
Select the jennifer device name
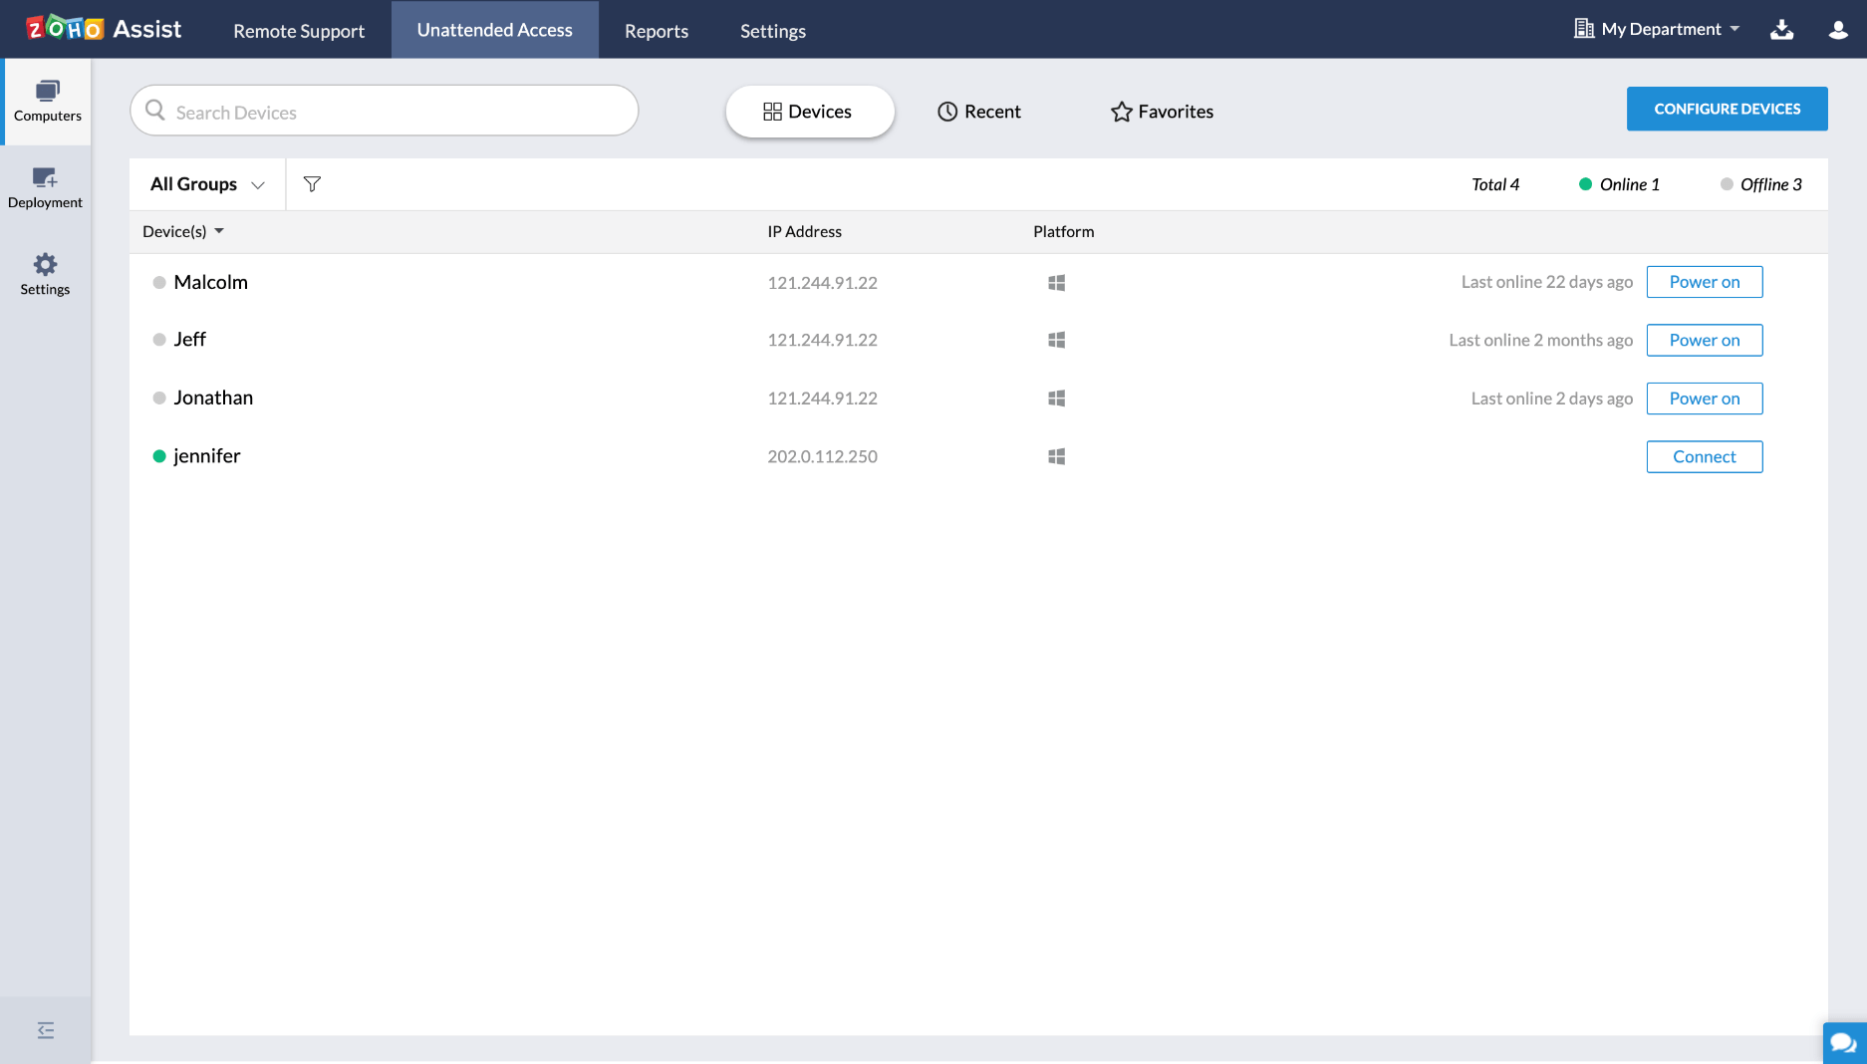click(x=206, y=456)
